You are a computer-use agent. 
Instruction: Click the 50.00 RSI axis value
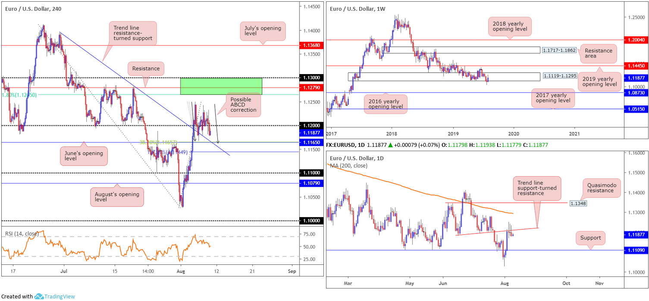point(310,247)
